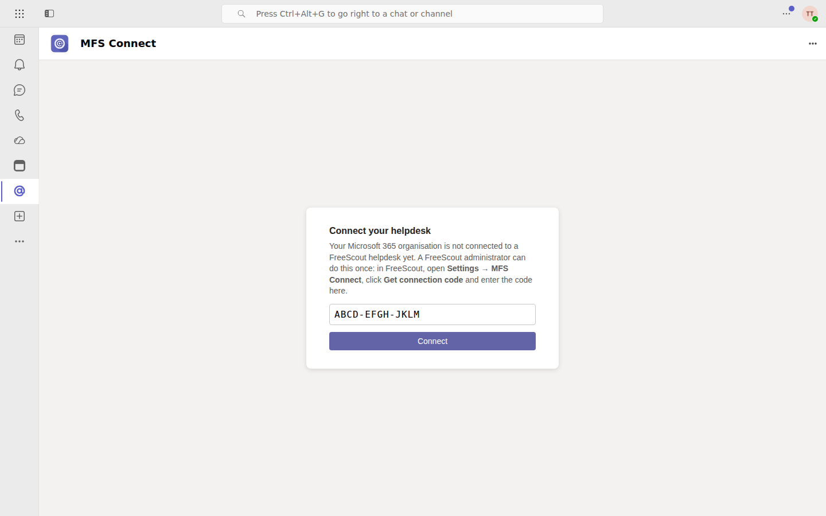This screenshot has height=516, width=826.
Task: Focus the top search box
Action: (x=412, y=14)
